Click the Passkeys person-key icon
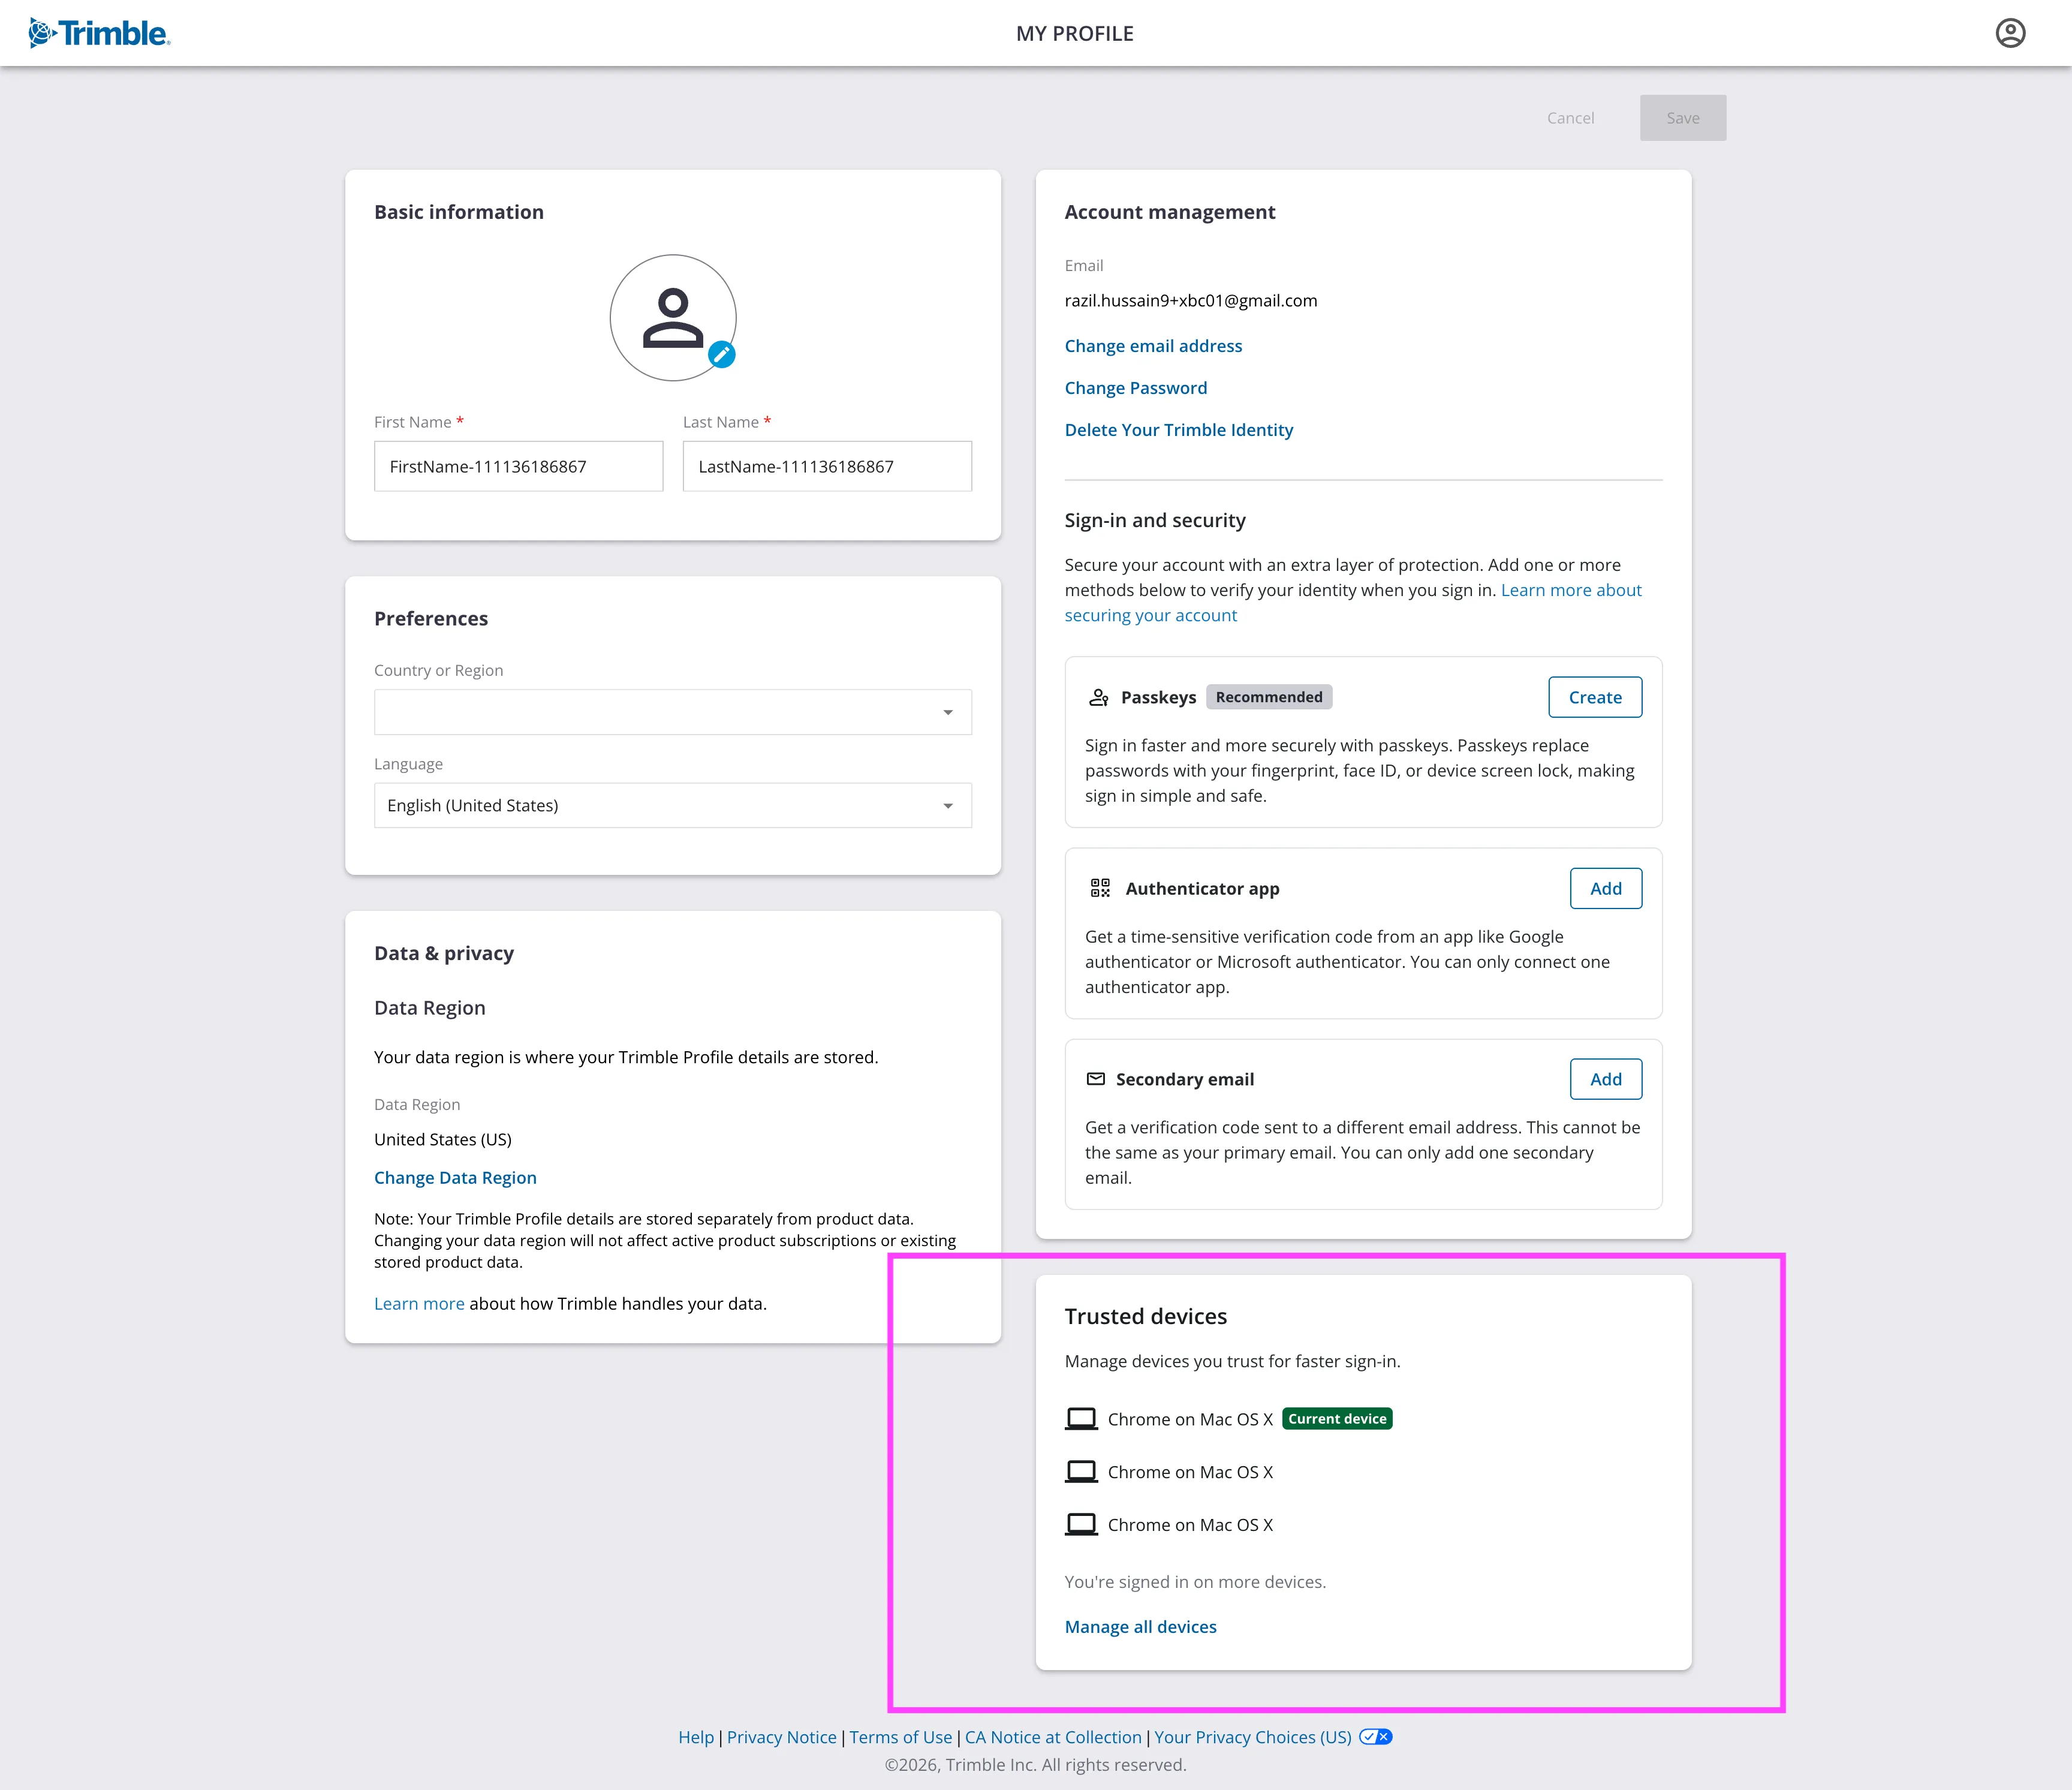 click(1099, 697)
